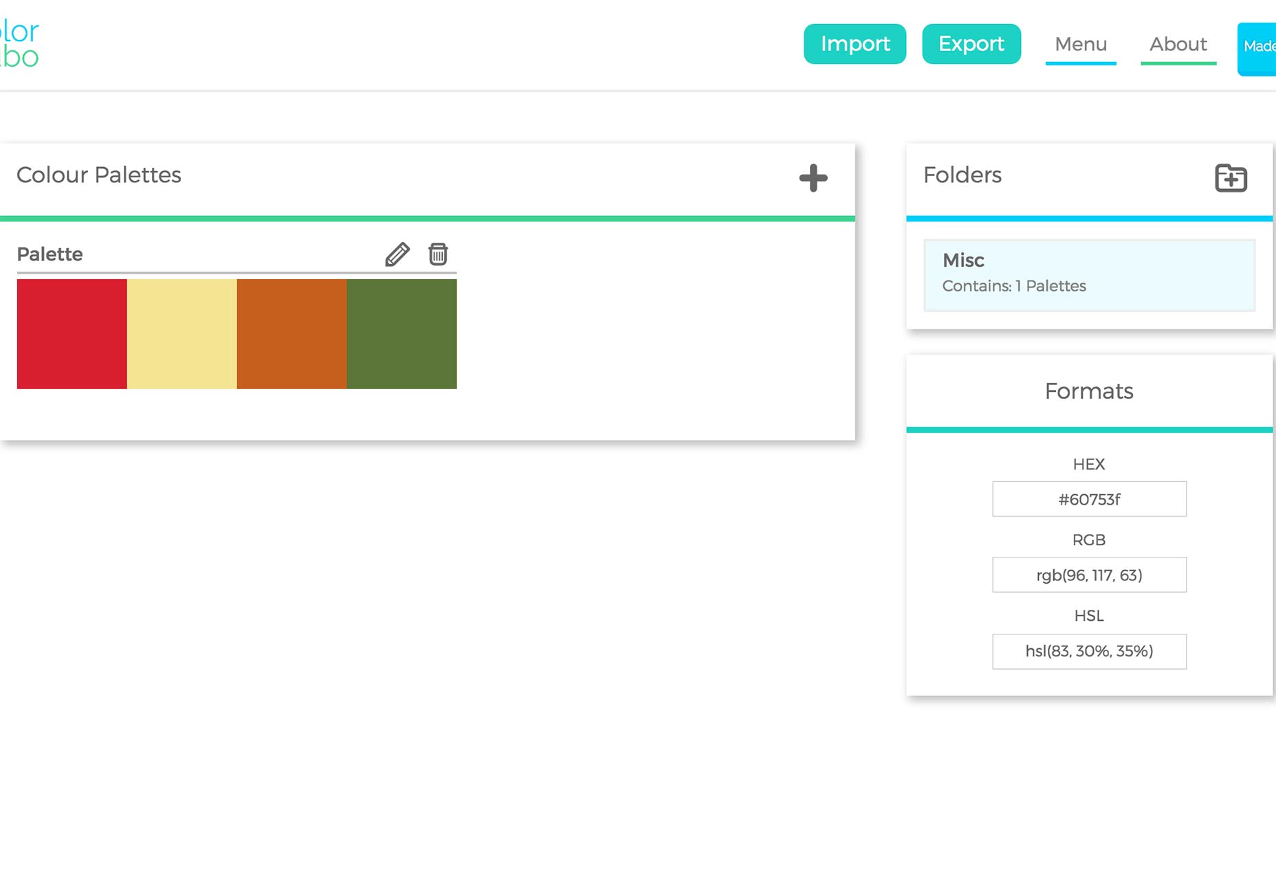This screenshot has height=880, width=1276.
Task: Select the orange colour swatch
Action: point(292,334)
